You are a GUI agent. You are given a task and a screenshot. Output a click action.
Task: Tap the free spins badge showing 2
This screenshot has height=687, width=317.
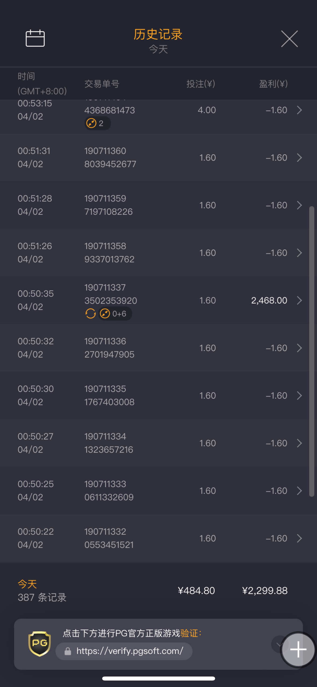(97, 123)
